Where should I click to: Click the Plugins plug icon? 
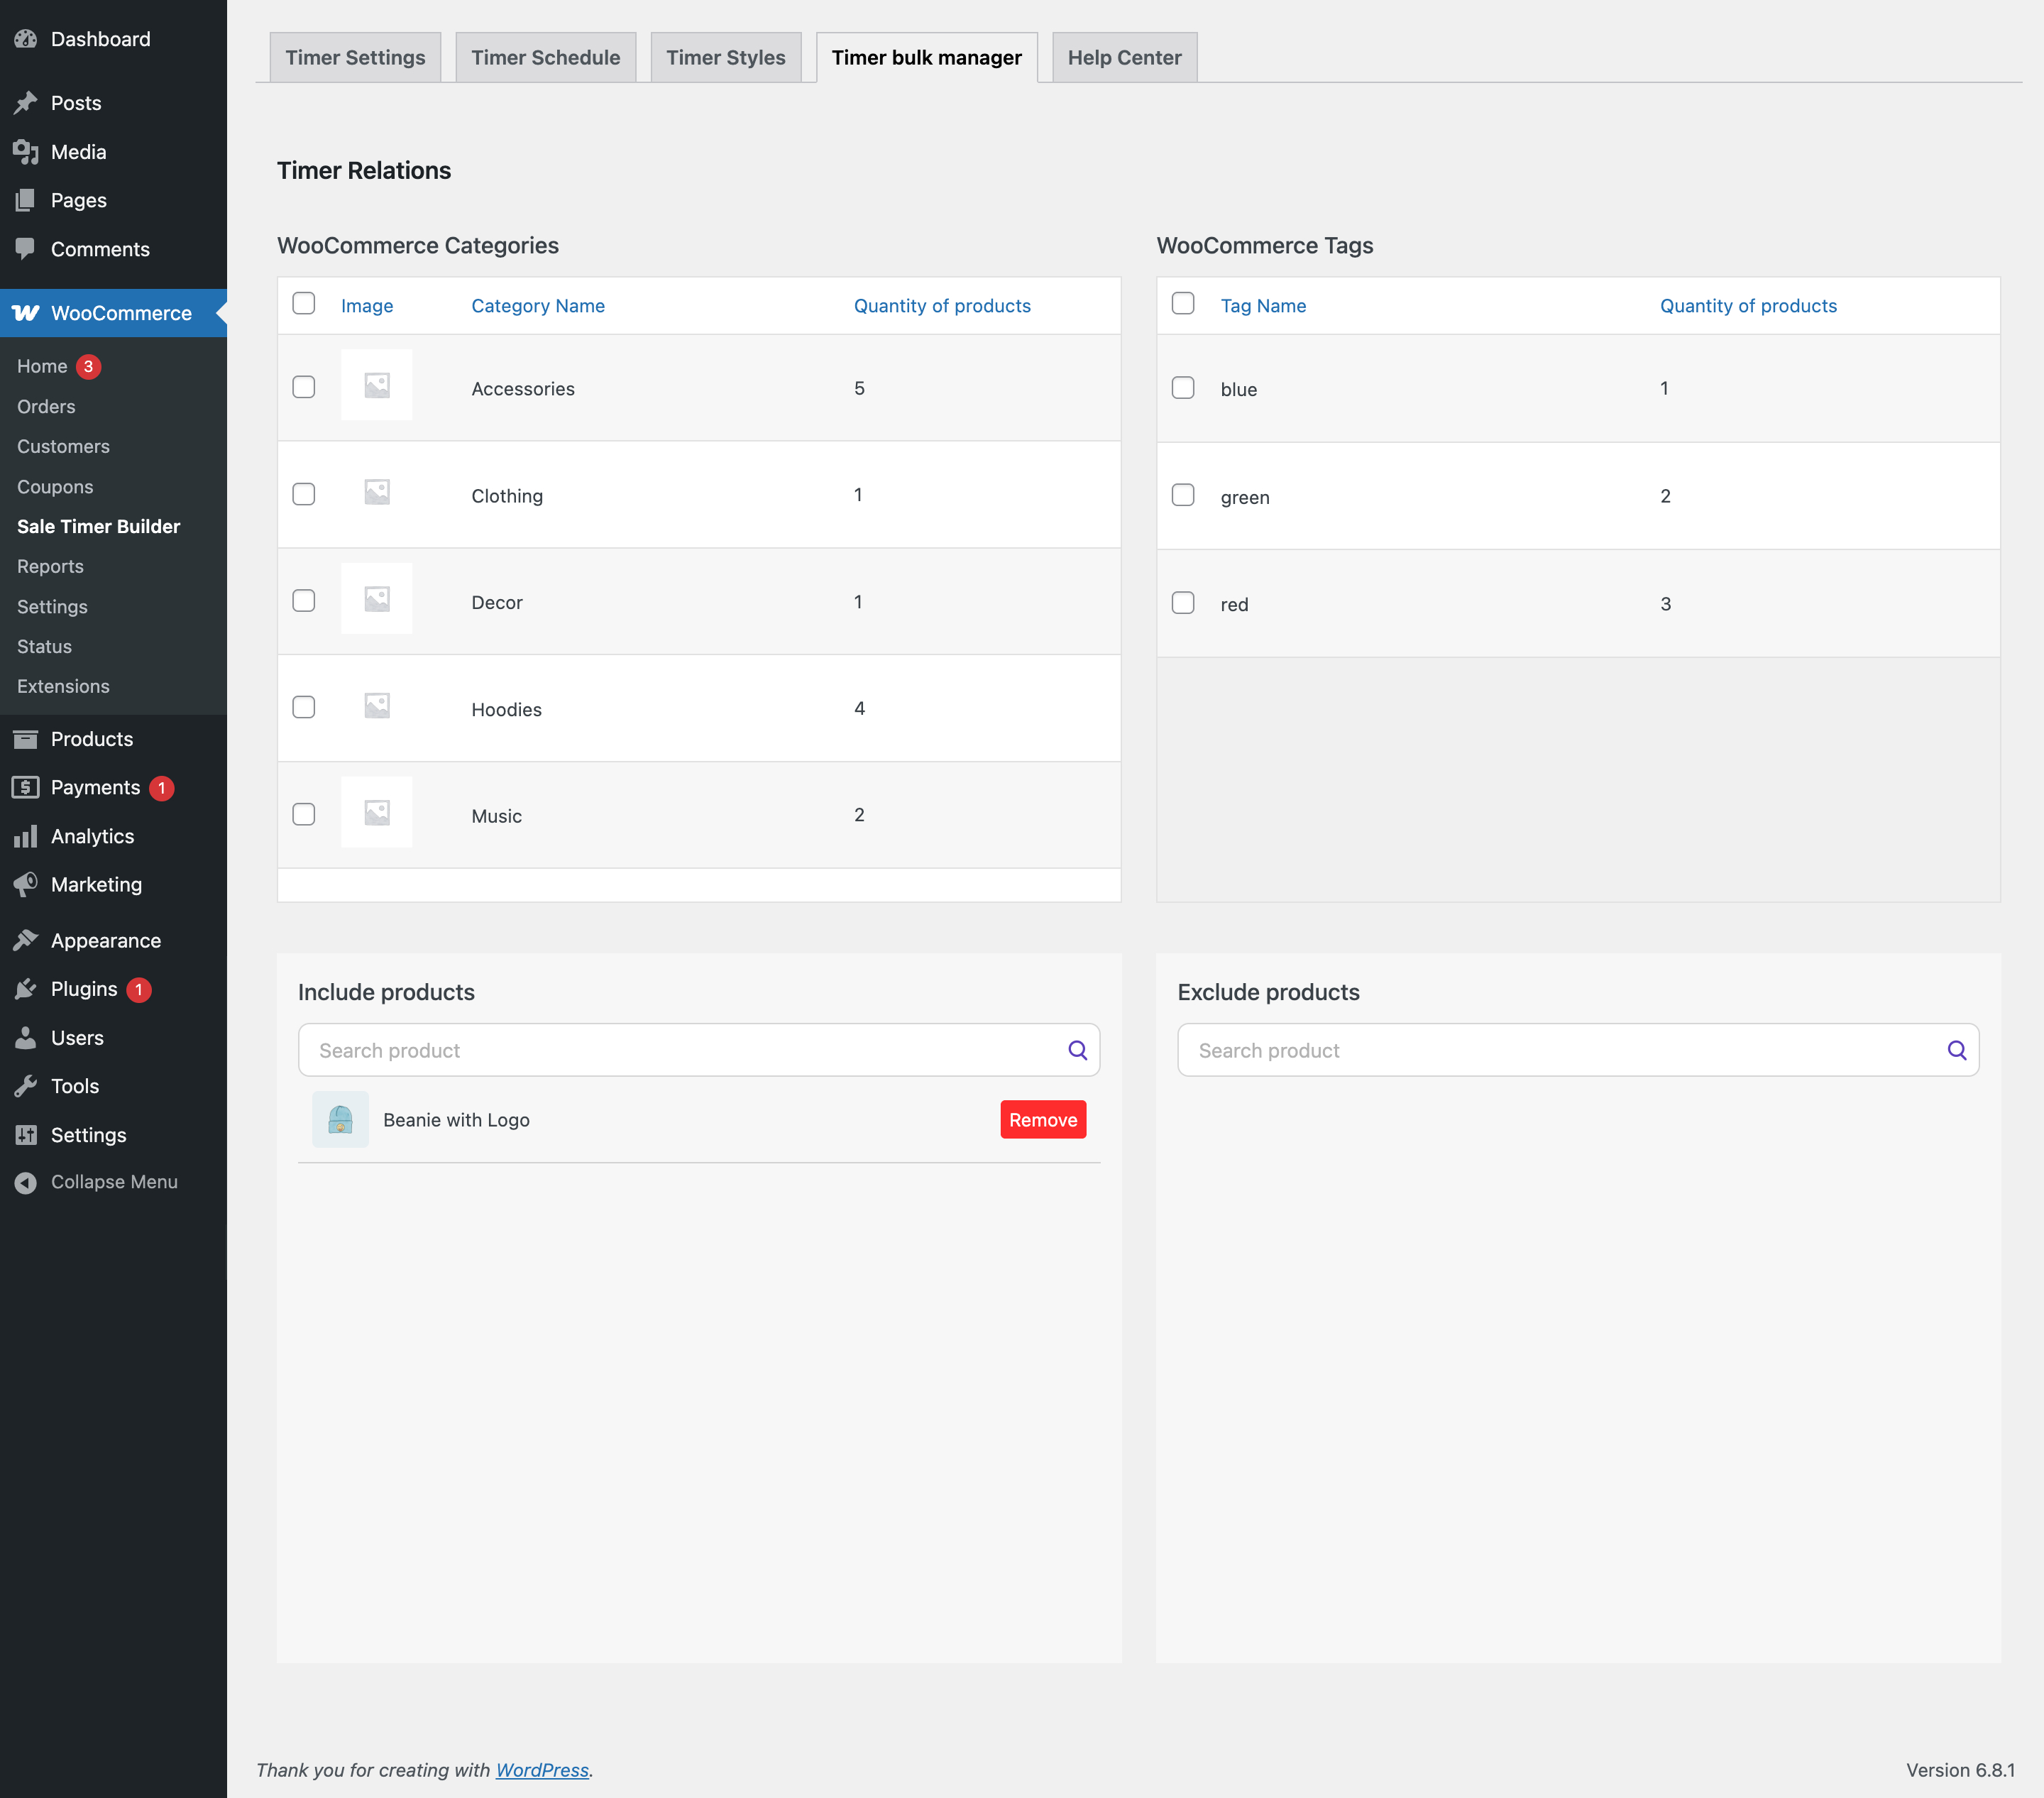[x=26, y=989]
